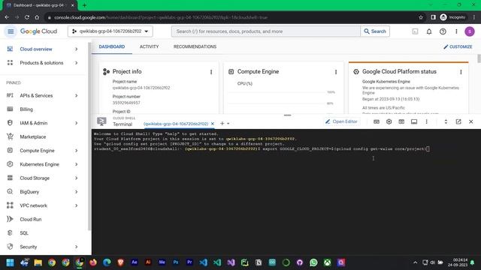The image size is (481, 270).
Task: Open Cloud Shell in new window
Action: (x=458, y=121)
